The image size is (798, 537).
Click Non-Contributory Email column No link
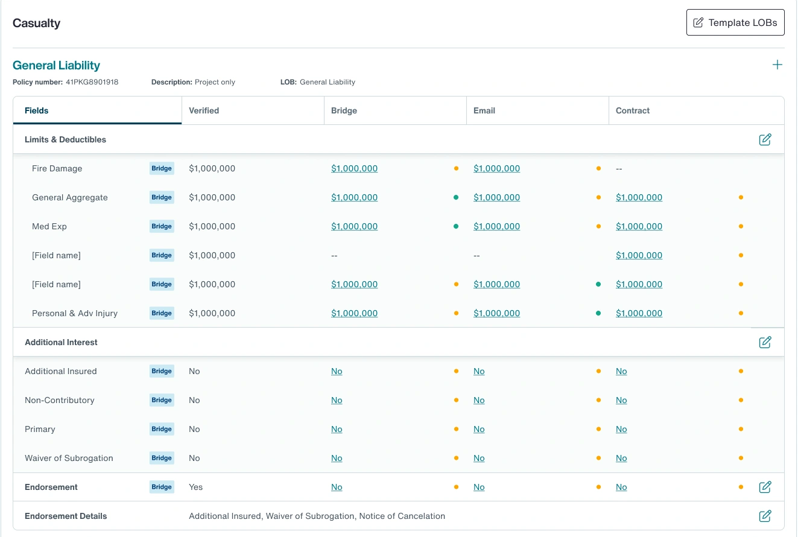pyautogui.click(x=479, y=400)
